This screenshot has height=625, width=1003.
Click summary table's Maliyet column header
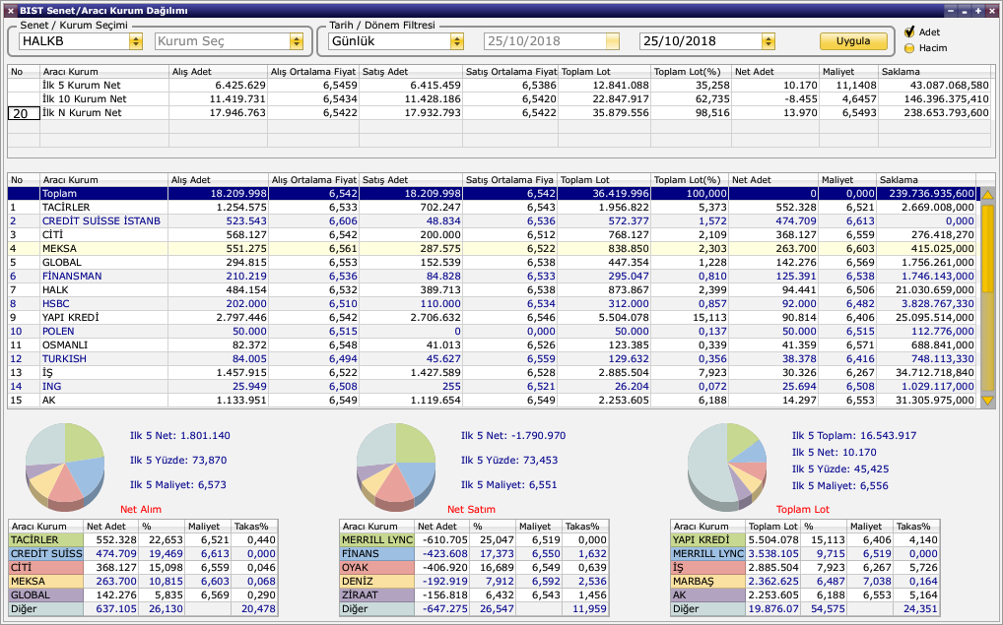848,72
